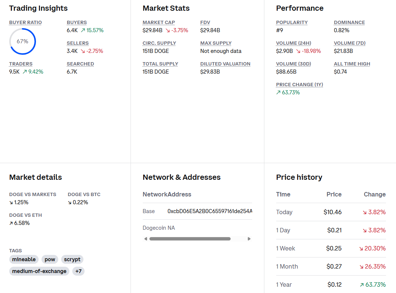
Task: Expand the +7 hidden tags
Action: [78, 271]
